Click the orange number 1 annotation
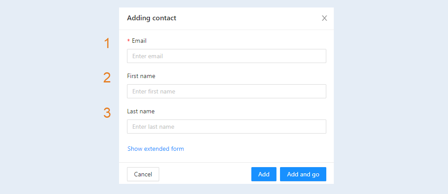 (107, 43)
